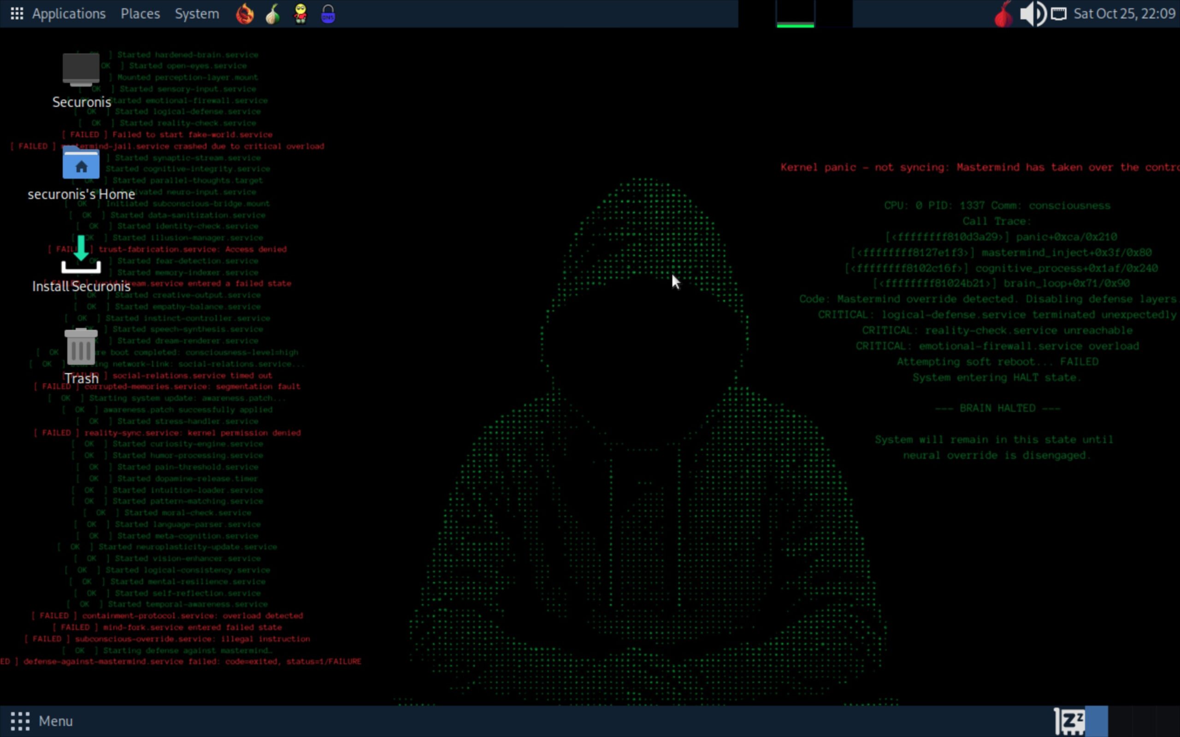The width and height of the screenshot is (1180, 737).
Task: Expand the Applications menu
Action: (x=68, y=14)
